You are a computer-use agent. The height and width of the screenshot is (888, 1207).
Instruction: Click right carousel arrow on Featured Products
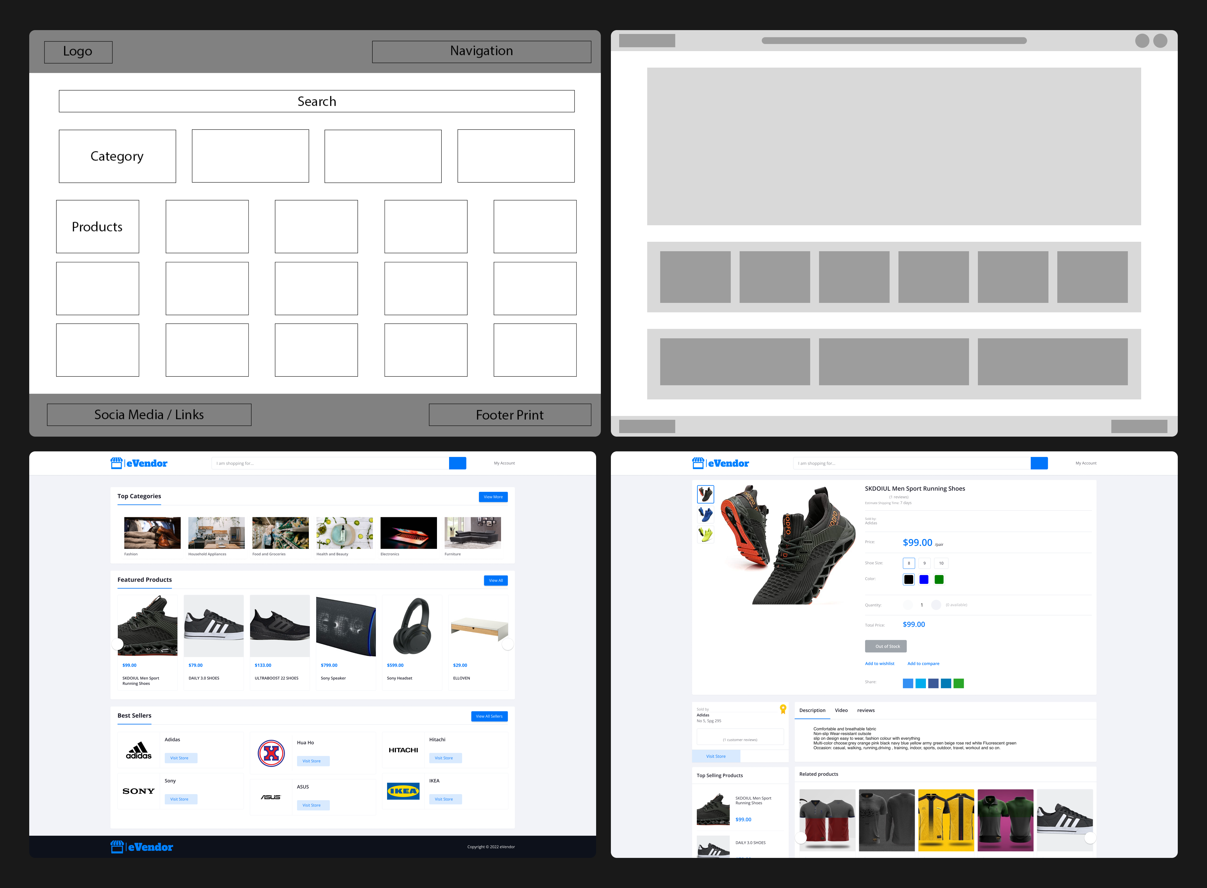tap(508, 644)
